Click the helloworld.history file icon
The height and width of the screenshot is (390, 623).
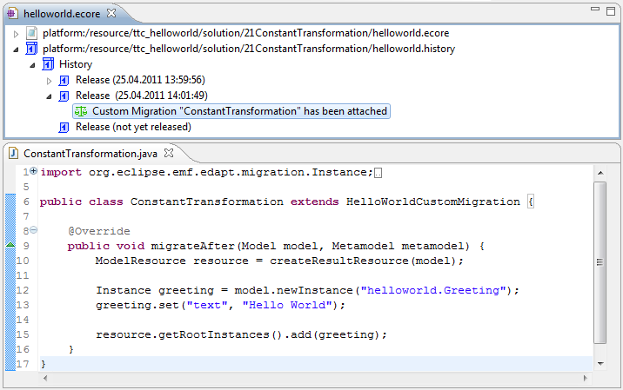pos(31,49)
